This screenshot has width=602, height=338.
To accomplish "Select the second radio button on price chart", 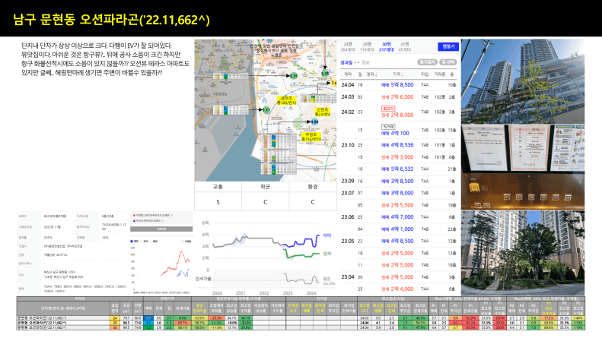I will pyautogui.click(x=142, y=242).
